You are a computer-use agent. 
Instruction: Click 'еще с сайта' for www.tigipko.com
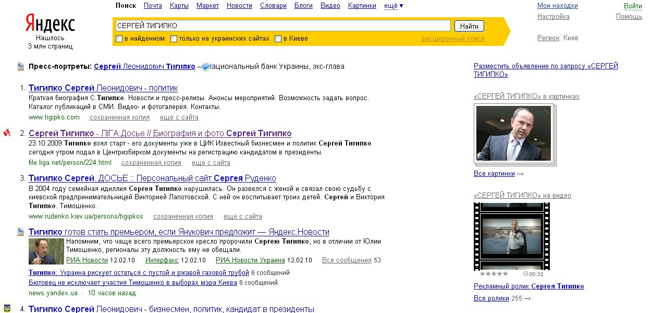[179, 117]
